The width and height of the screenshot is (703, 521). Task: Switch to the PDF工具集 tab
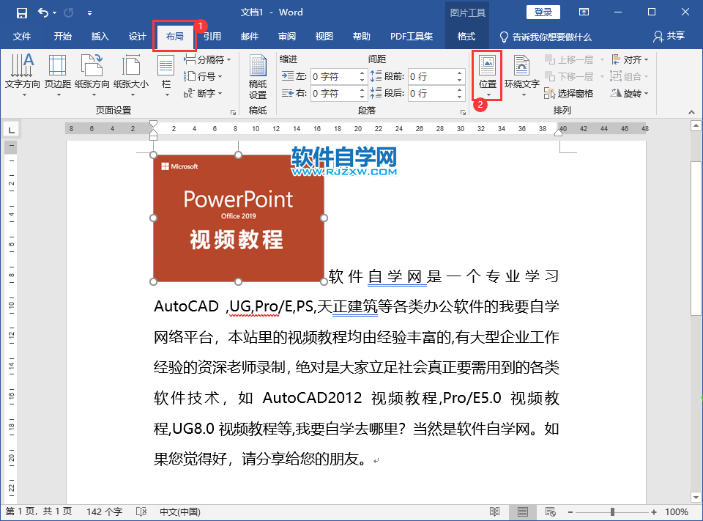(x=412, y=37)
